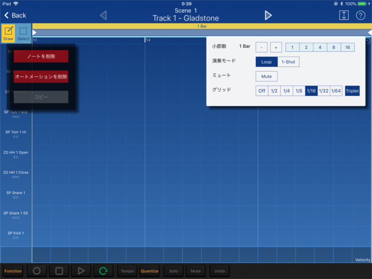Choose the コピー copy option
Image resolution: width=372 pixels, height=279 pixels.
pos(41,97)
